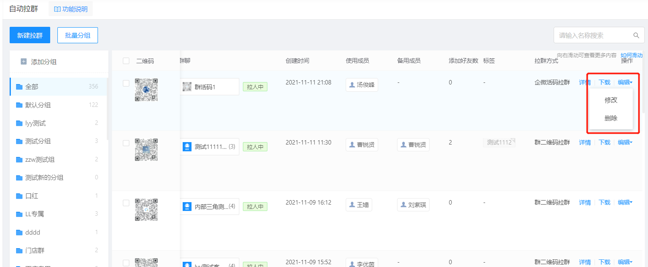Click the search magnifier icon
Image resolution: width=648 pixels, height=267 pixels.
[x=636, y=35]
